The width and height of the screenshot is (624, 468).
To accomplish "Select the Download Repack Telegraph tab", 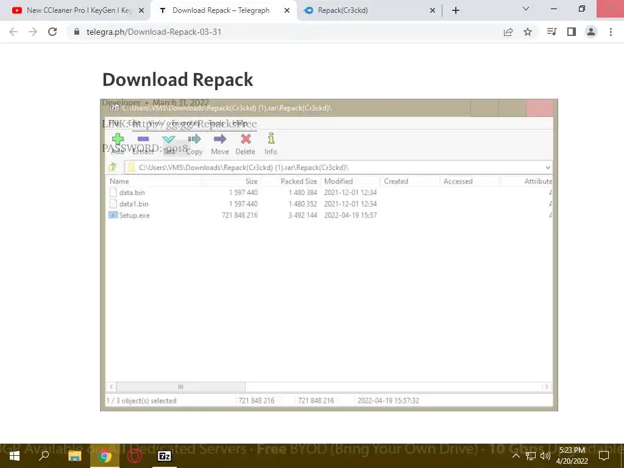I will [221, 10].
